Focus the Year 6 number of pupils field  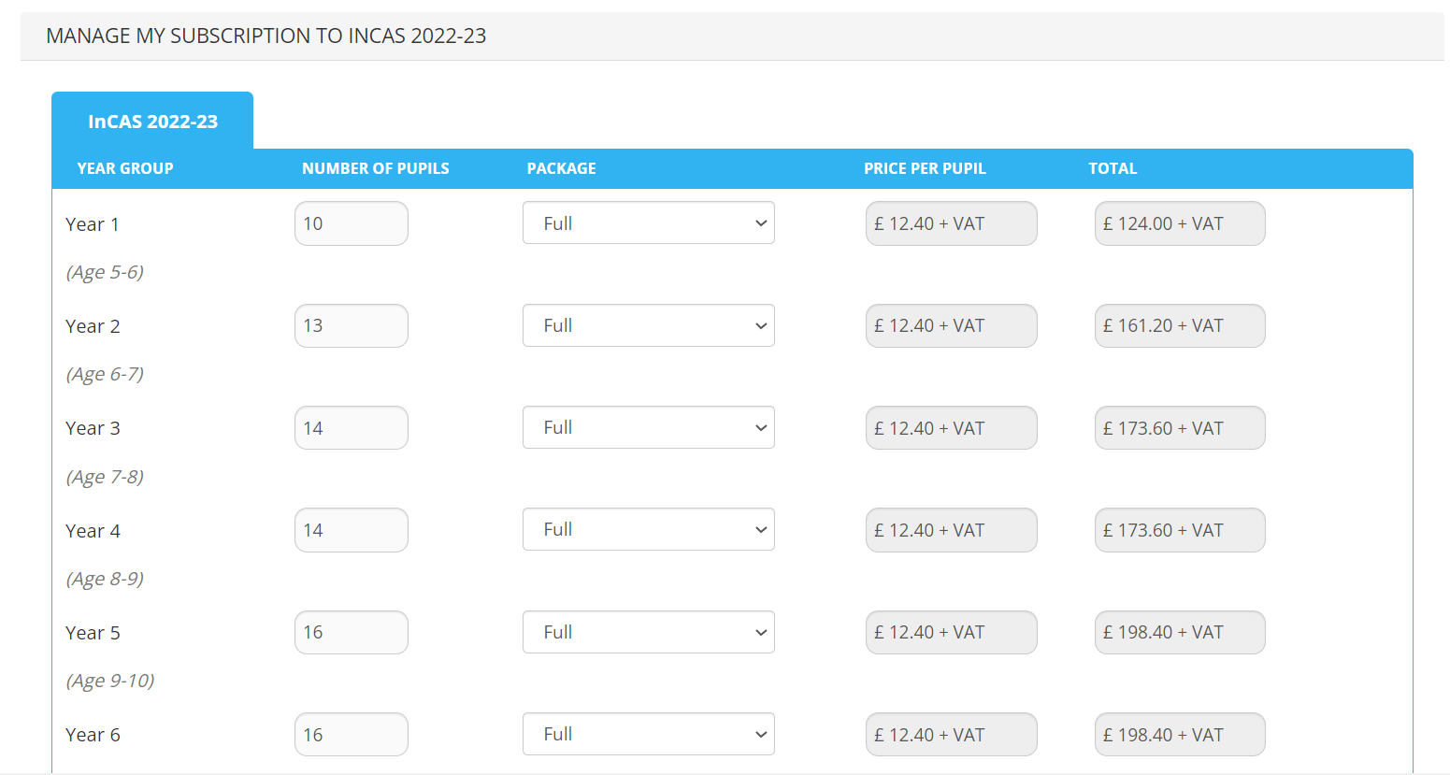point(352,734)
